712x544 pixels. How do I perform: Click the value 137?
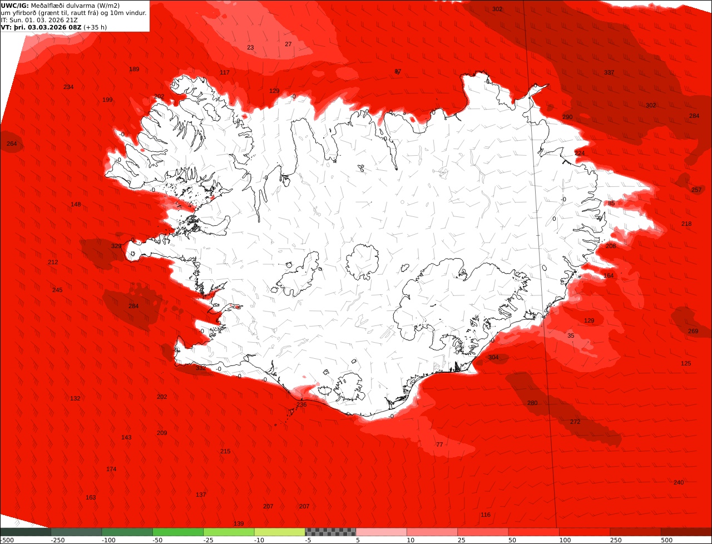201,495
